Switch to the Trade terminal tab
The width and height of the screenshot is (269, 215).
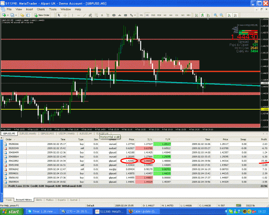(x=9, y=200)
